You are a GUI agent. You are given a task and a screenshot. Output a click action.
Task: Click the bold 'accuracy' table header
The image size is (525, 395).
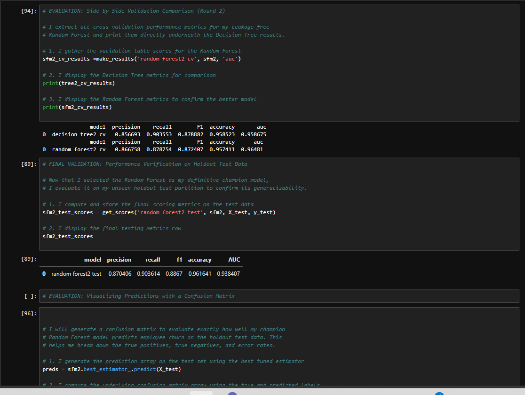click(x=199, y=260)
